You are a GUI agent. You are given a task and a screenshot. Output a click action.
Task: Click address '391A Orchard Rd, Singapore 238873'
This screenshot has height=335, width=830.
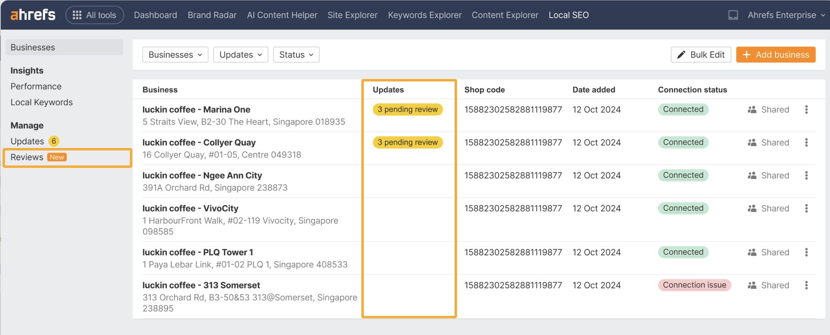[215, 187]
